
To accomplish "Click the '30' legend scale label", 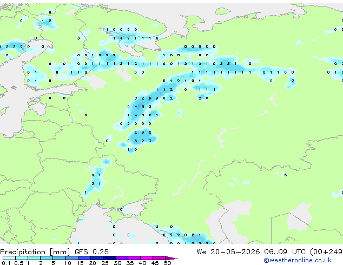I will coord(117,263).
